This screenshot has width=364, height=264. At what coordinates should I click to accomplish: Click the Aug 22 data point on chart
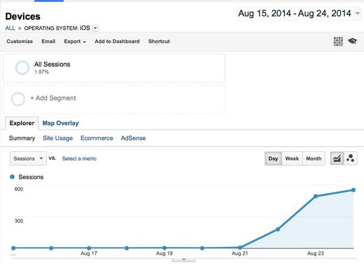(x=278, y=229)
